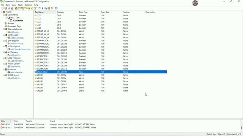243x136 pixels.
Task: Click the Properties toolbar icon before Undo
Action: coord(35,8)
